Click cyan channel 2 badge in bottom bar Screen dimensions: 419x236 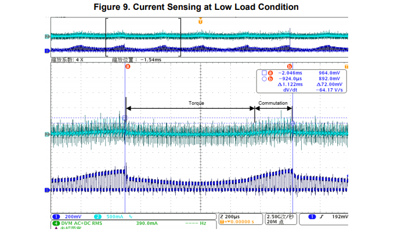coord(98,217)
